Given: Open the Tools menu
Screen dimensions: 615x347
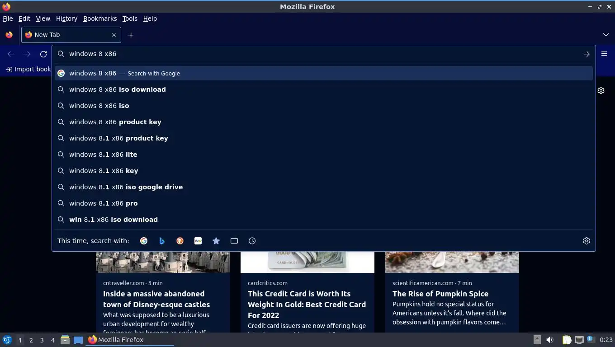Looking at the screenshot, I should click(130, 19).
